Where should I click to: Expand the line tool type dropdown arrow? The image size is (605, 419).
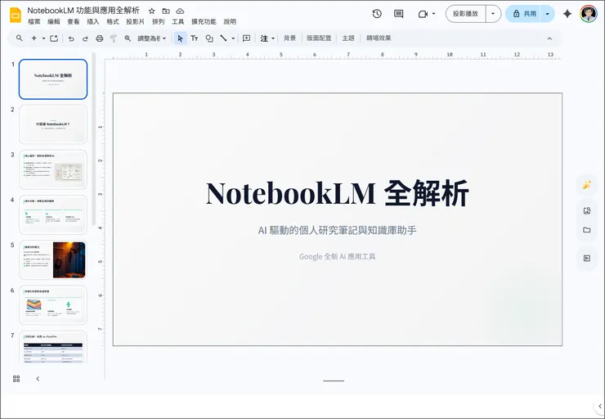click(x=233, y=38)
